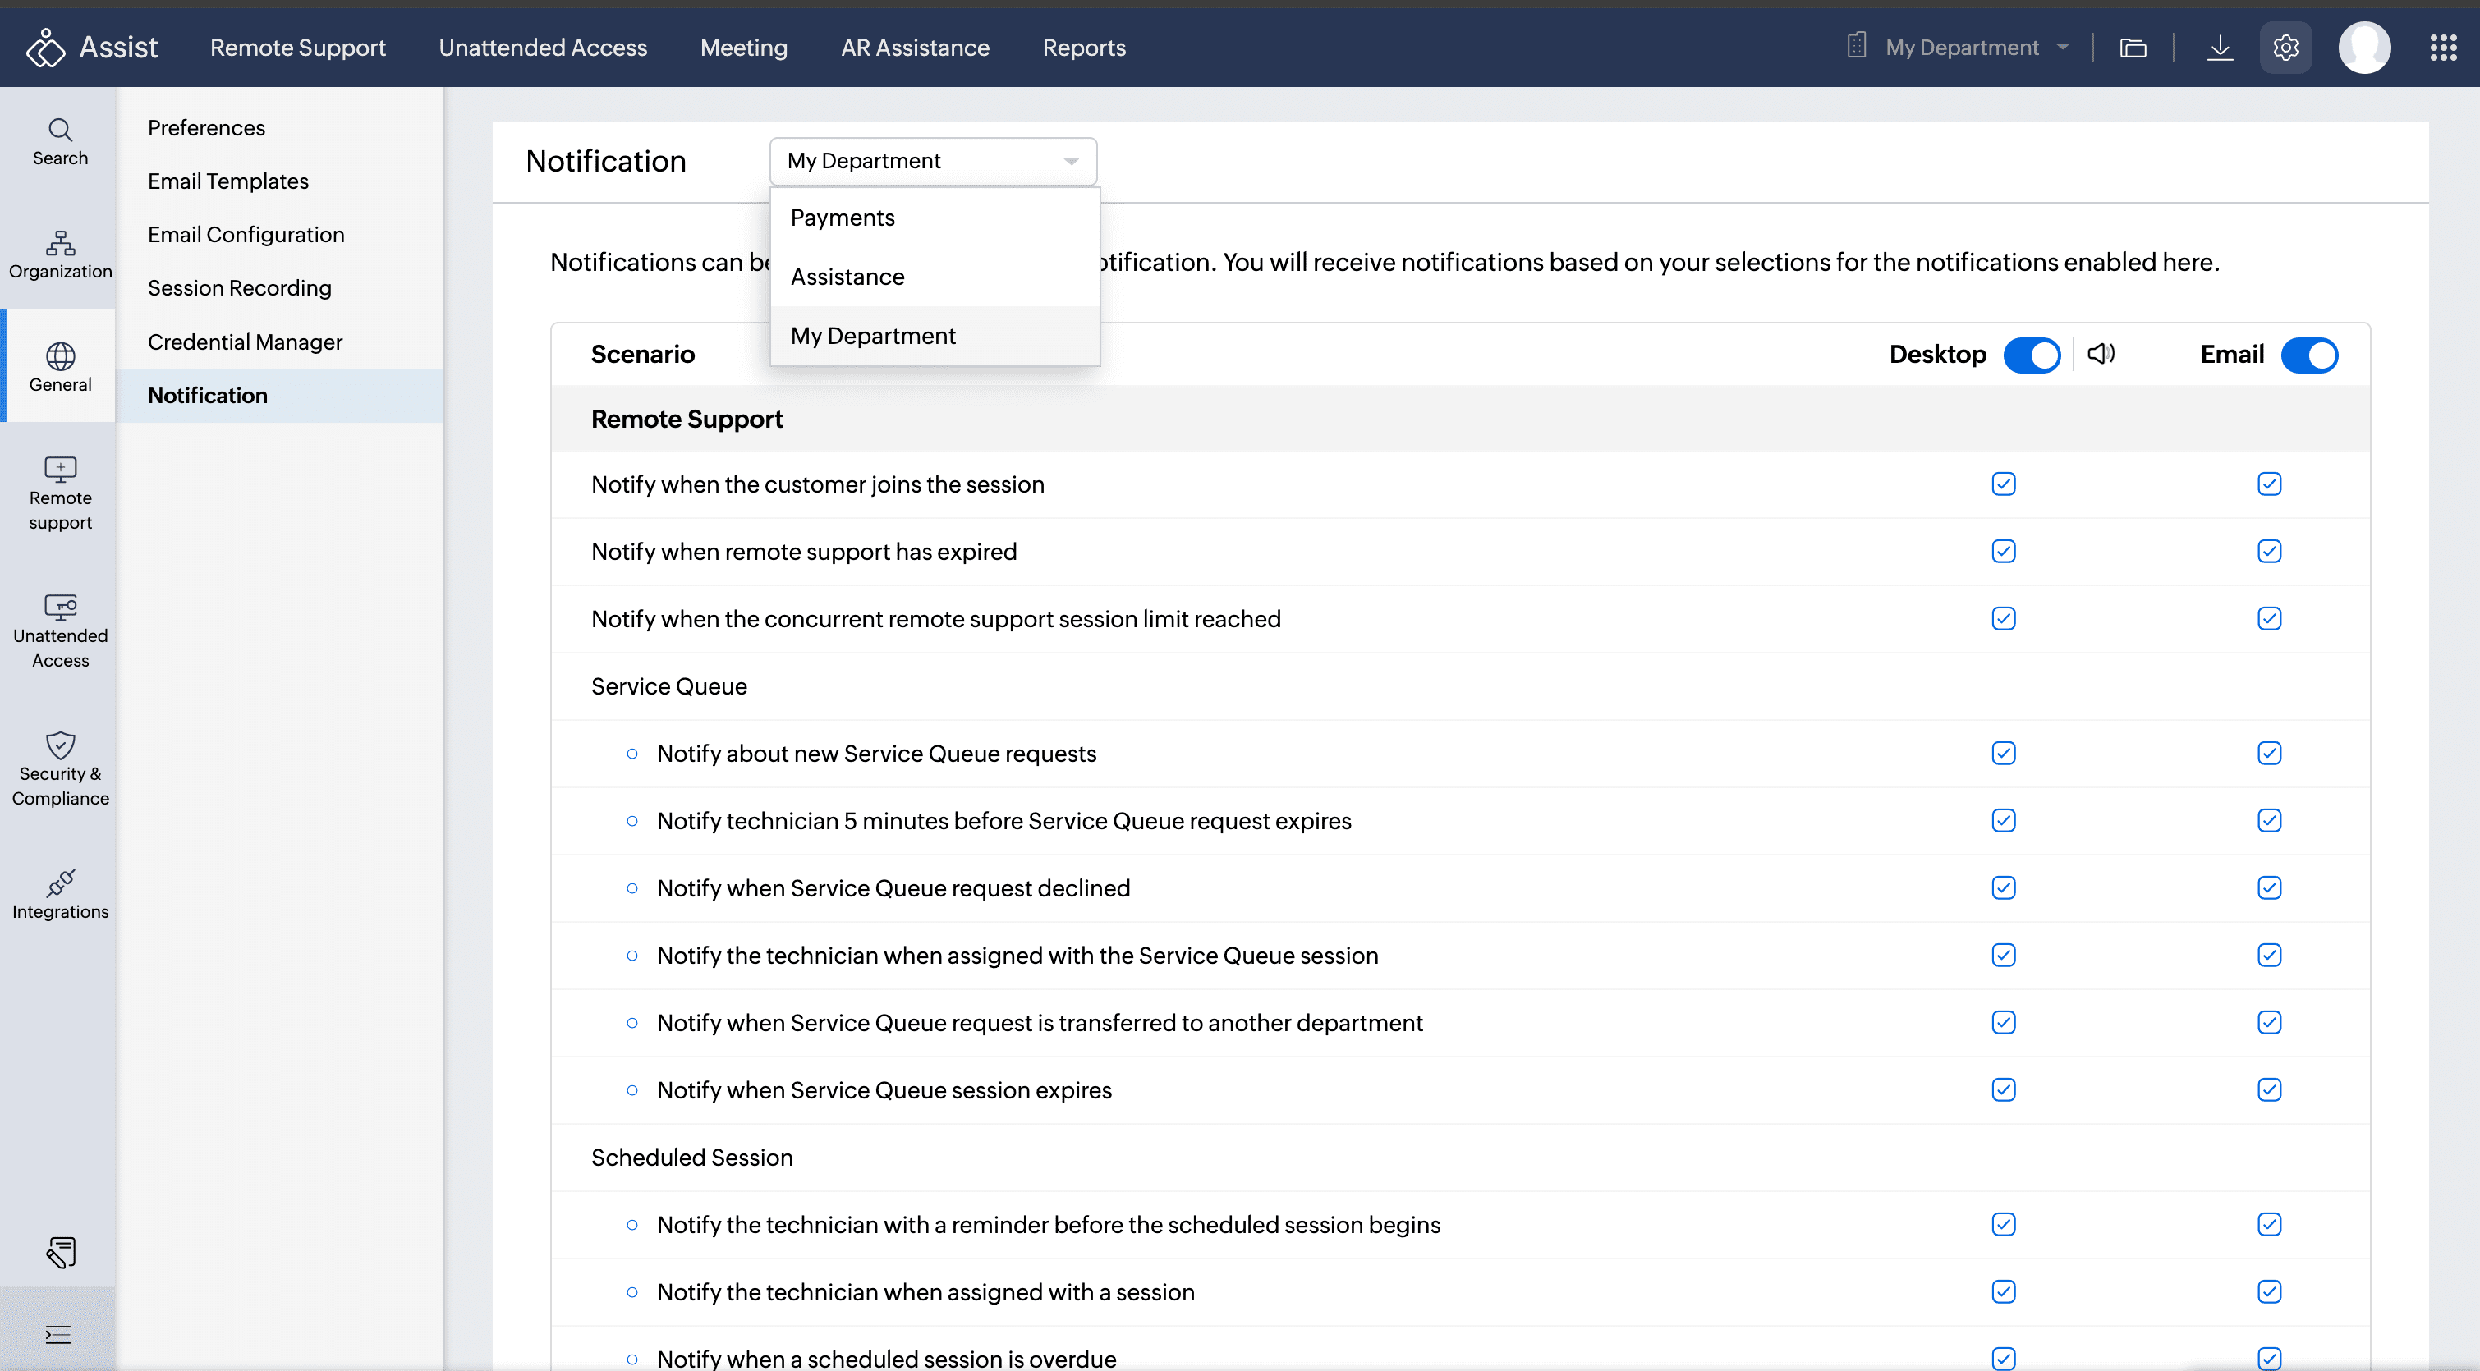Viewport: 2480px width, 1371px height.
Task: Select Payments from the department dropdown list
Action: tap(843, 218)
